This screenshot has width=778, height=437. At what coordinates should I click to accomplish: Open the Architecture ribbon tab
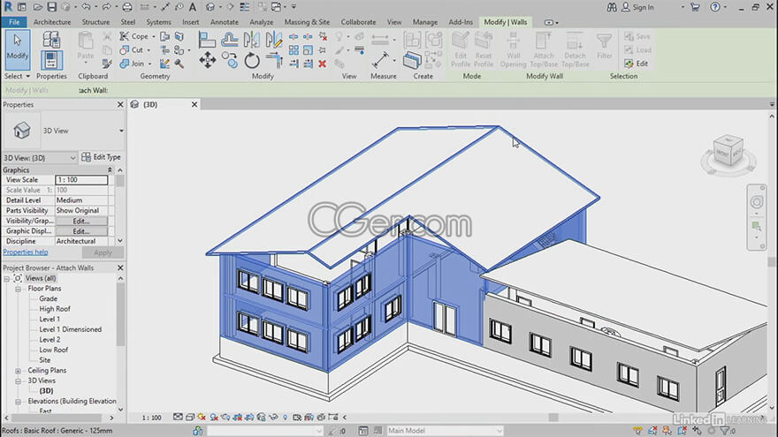52,22
